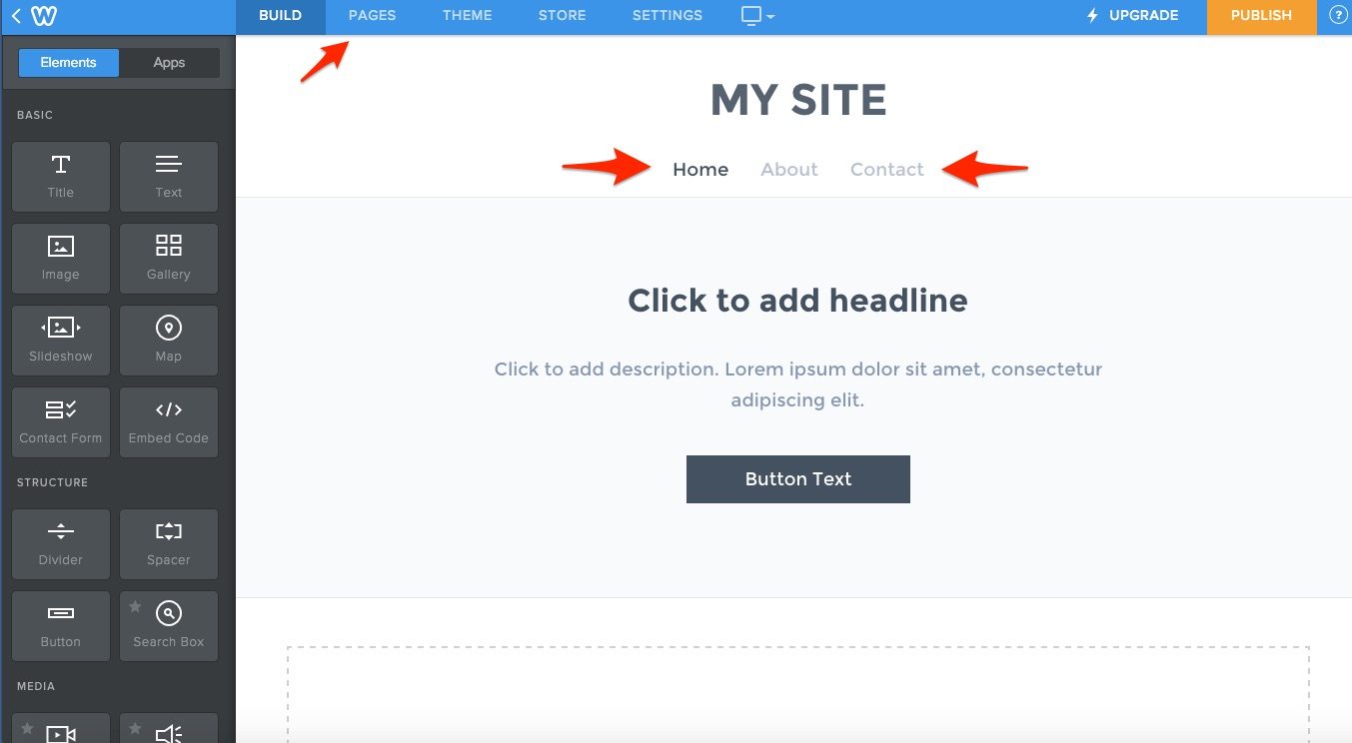Open the About navigation link
Screen dimensions: 1352x743
789,170
